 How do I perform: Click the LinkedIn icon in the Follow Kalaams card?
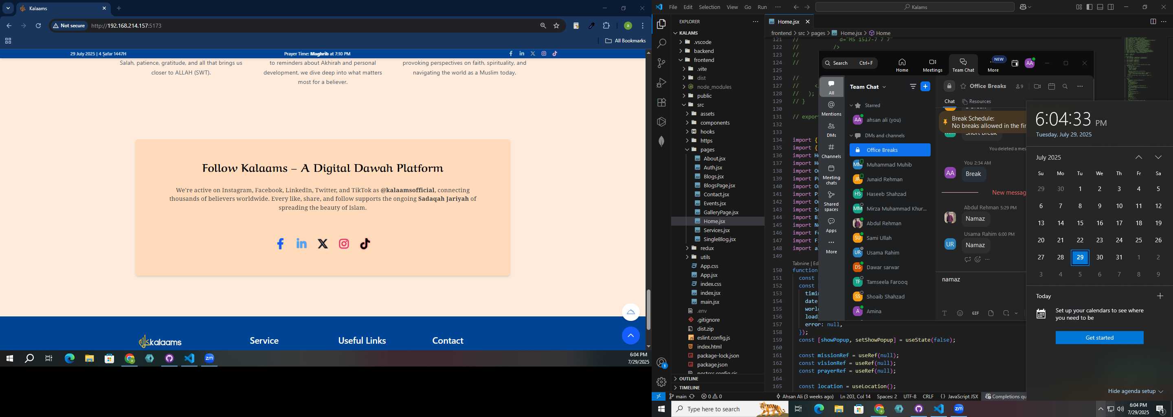coord(301,244)
